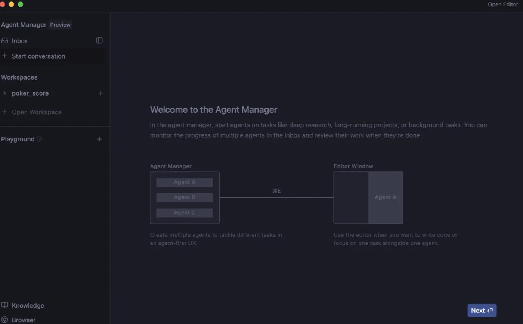The height and width of the screenshot is (324, 523).
Task: Click the Browser icon in sidebar
Action: click(4, 320)
